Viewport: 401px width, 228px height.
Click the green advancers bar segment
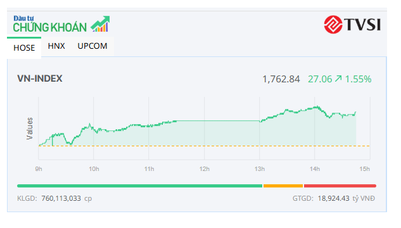point(139,186)
